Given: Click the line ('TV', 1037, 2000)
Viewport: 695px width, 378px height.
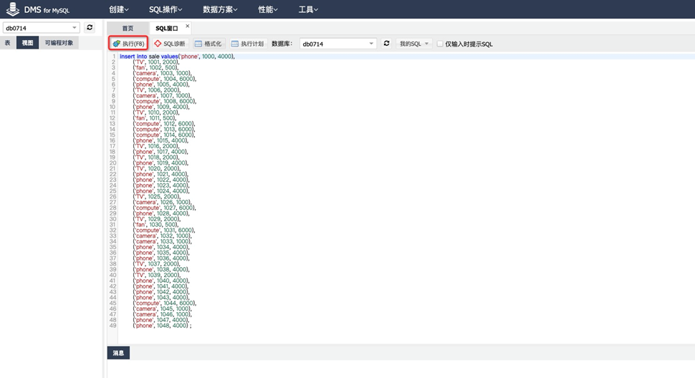Looking at the screenshot, I should (157, 263).
